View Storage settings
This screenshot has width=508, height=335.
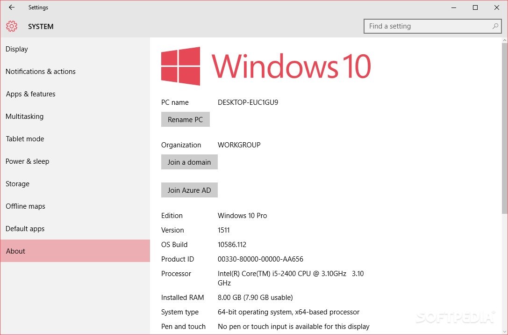tap(17, 183)
